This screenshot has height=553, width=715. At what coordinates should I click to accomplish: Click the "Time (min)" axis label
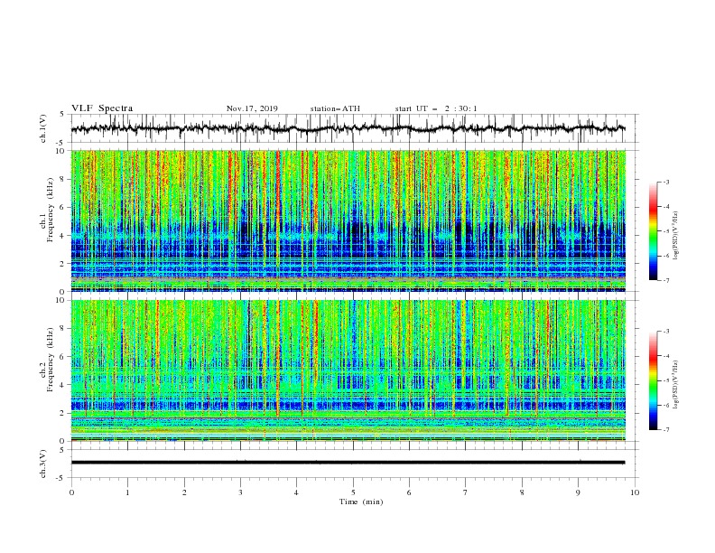[x=361, y=501]
